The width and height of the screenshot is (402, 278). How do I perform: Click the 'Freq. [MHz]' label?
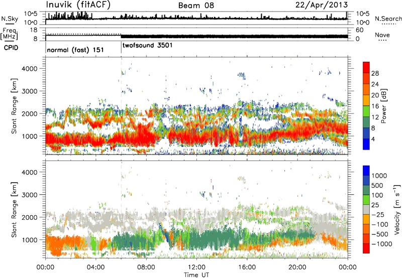coord(10,34)
